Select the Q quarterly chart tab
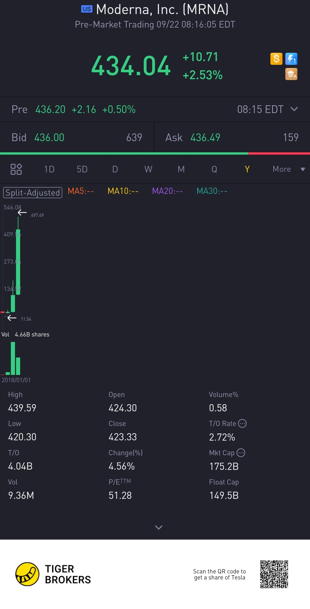Viewport: 310px width, 609px height. pyautogui.click(x=214, y=169)
